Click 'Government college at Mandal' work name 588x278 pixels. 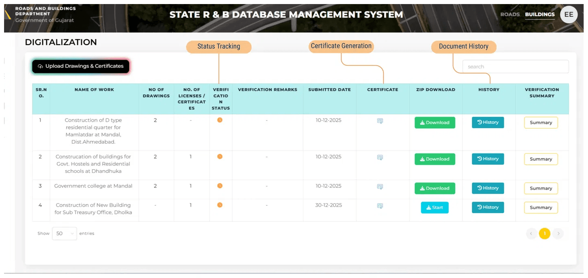[x=93, y=186]
